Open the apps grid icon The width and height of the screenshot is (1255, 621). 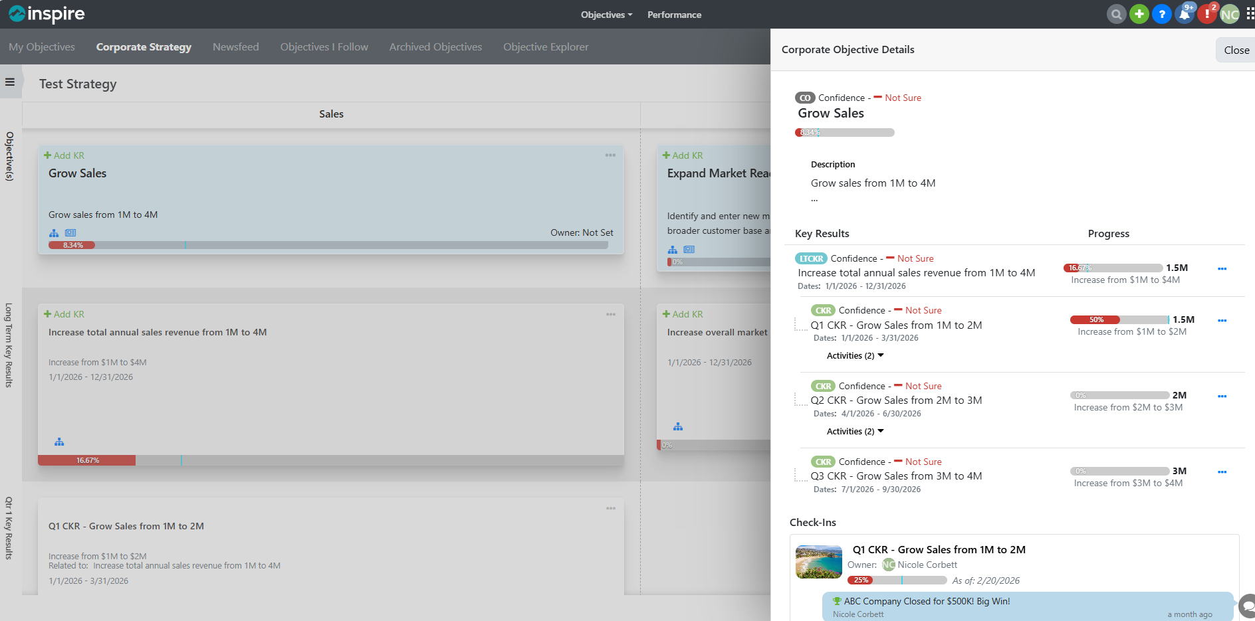[x=1250, y=14]
